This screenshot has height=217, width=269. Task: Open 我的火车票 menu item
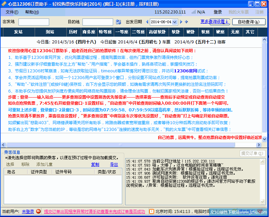238,12
